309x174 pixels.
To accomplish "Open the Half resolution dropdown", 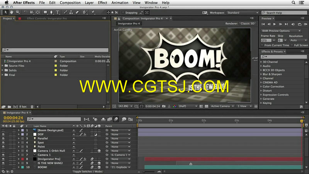I will click(188, 106).
